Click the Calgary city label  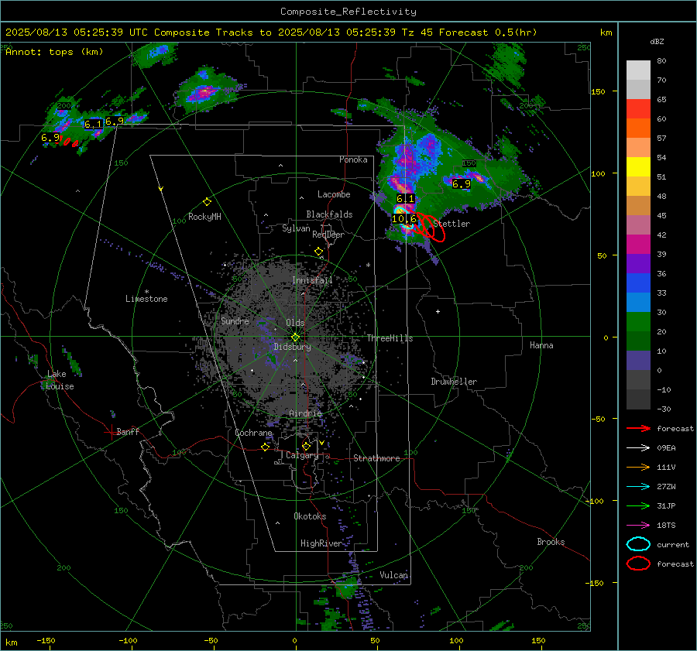[302, 455]
